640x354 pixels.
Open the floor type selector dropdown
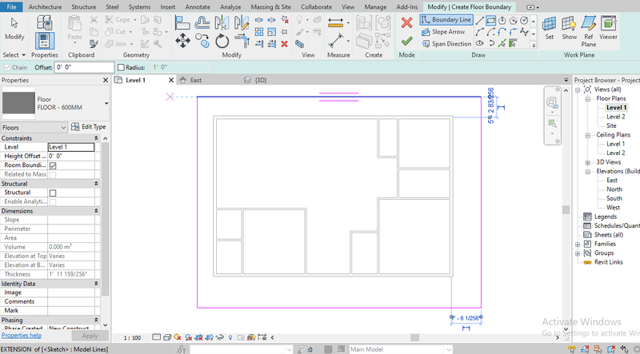(106, 103)
